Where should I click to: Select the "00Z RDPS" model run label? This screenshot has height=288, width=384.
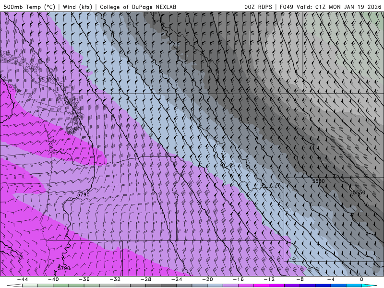tap(258, 7)
